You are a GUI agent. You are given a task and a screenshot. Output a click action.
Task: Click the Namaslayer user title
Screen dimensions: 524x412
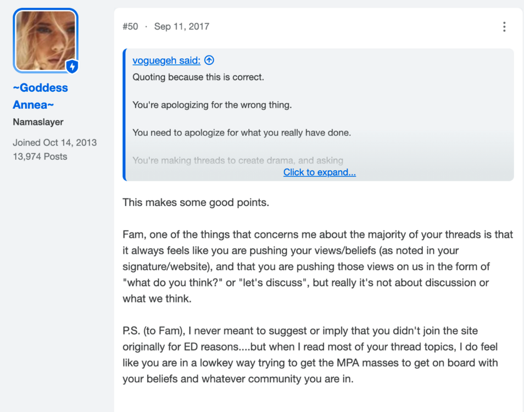pos(38,122)
